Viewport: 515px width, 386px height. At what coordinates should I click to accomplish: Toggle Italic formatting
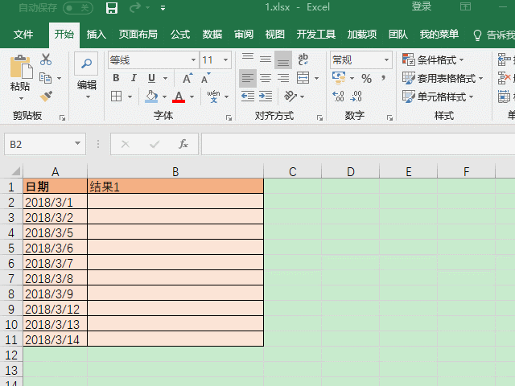[134, 78]
